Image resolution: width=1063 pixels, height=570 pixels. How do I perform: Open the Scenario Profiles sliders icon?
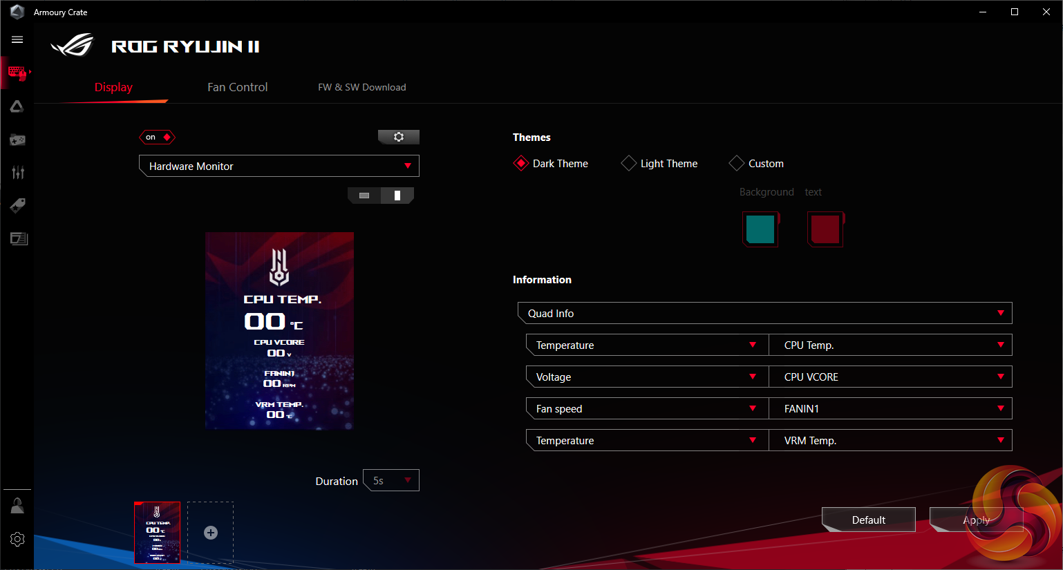(18, 172)
